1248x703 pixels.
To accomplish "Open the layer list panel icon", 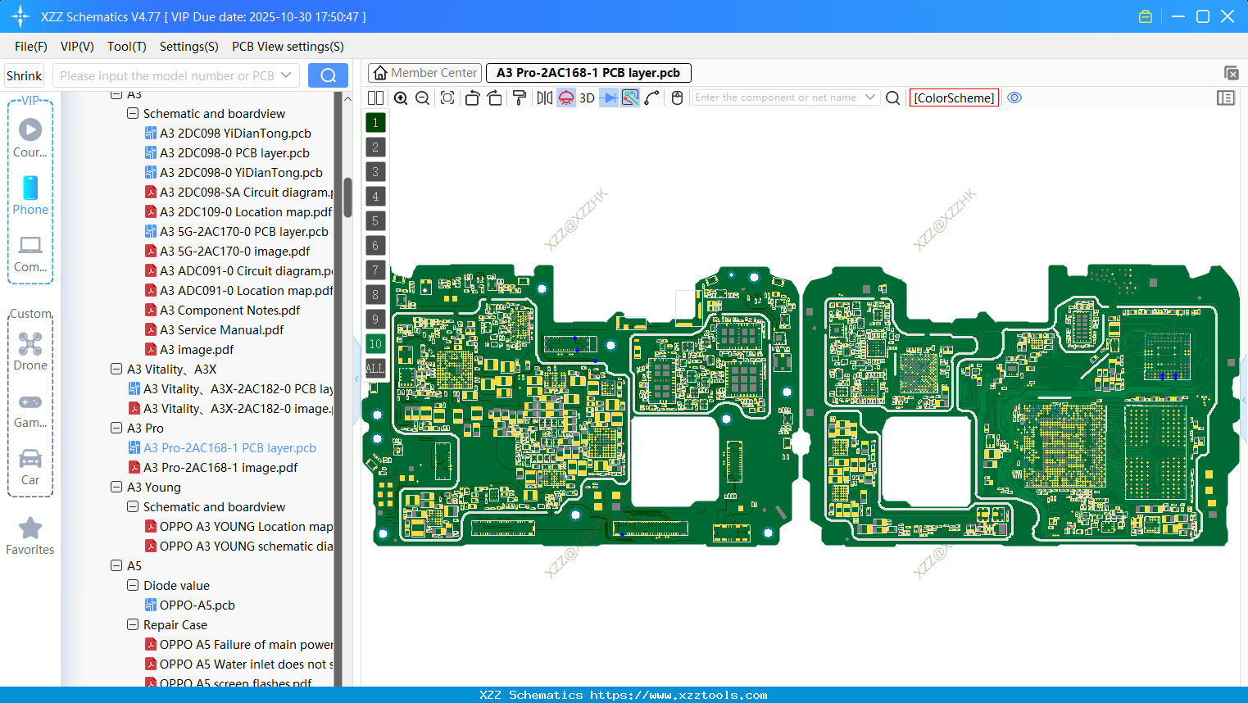I will (1226, 98).
